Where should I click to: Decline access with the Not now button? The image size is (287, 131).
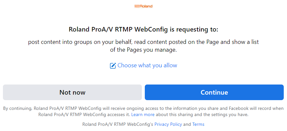(72, 92)
